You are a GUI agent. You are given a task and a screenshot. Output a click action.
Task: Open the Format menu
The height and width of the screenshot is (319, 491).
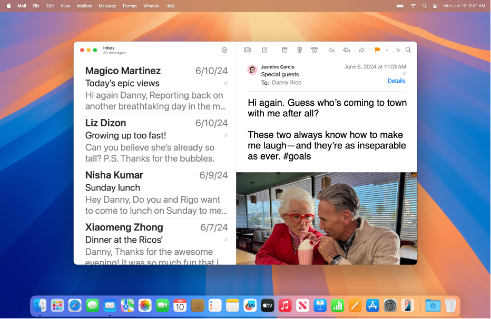[x=130, y=6]
